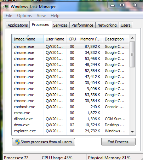The image size is (143, 160).
Task: Sort by Memory column header
Action: coord(90,39)
